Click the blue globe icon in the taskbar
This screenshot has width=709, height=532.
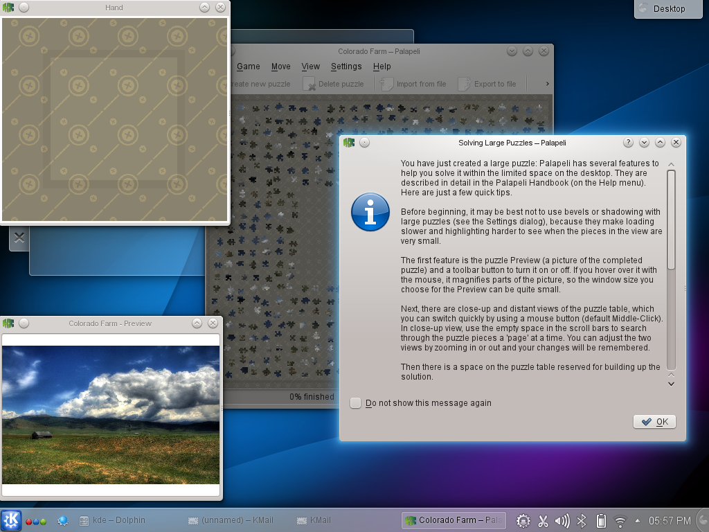click(63, 521)
